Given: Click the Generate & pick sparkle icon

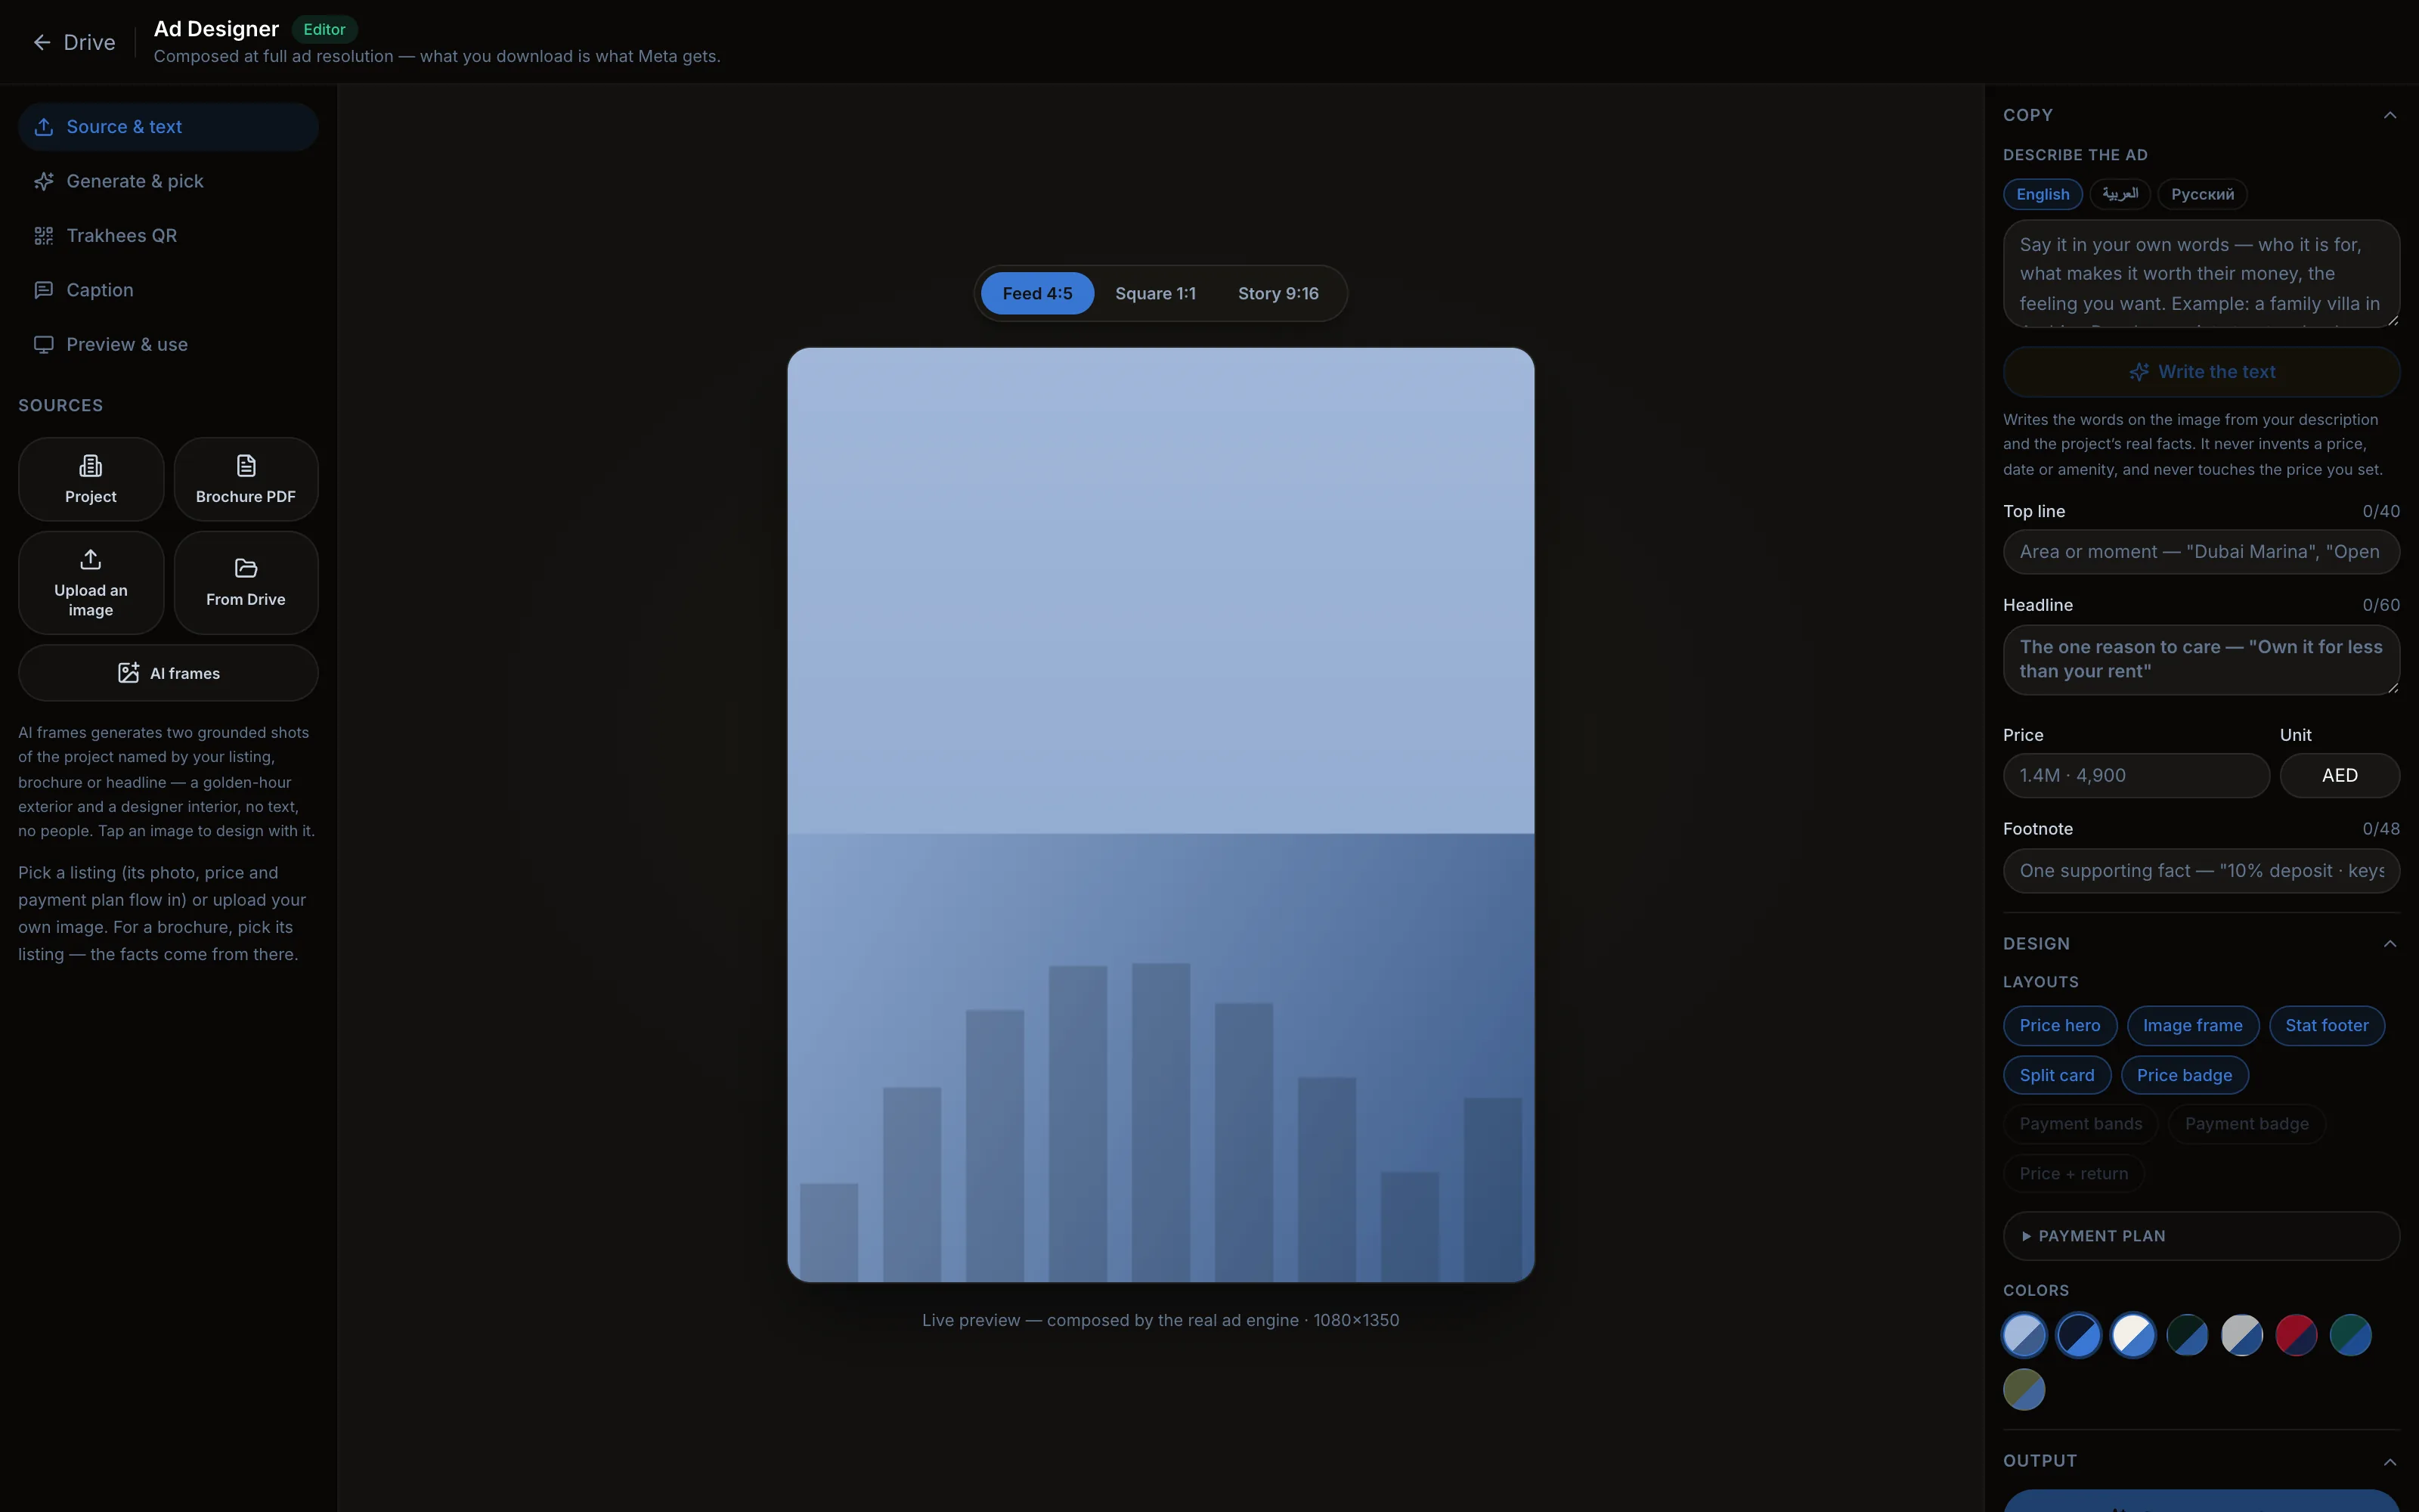Looking at the screenshot, I should [44, 181].
